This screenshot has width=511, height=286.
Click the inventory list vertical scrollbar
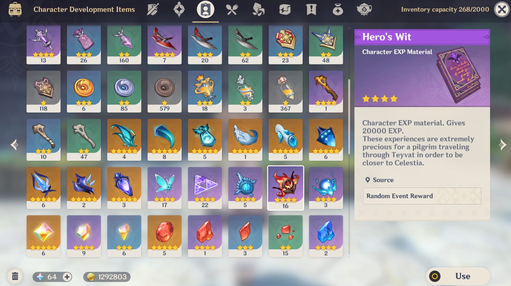[349, 117]
